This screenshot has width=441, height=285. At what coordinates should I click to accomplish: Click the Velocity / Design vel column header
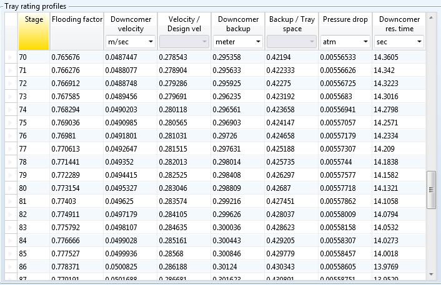pyautogui.click(x=184, y=24)
